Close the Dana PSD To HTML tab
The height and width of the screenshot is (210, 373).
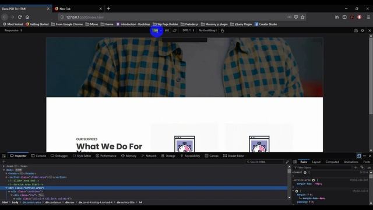[x=48, y=9]
